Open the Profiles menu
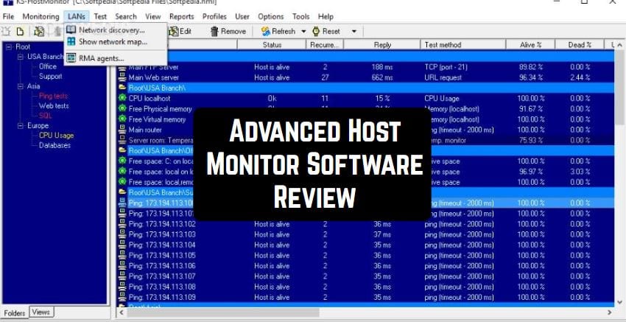Viewport: 626px width, 322px height. click(x=214, y=17)
